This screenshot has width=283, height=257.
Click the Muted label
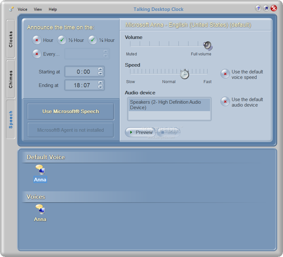click(x=131, y=54)
